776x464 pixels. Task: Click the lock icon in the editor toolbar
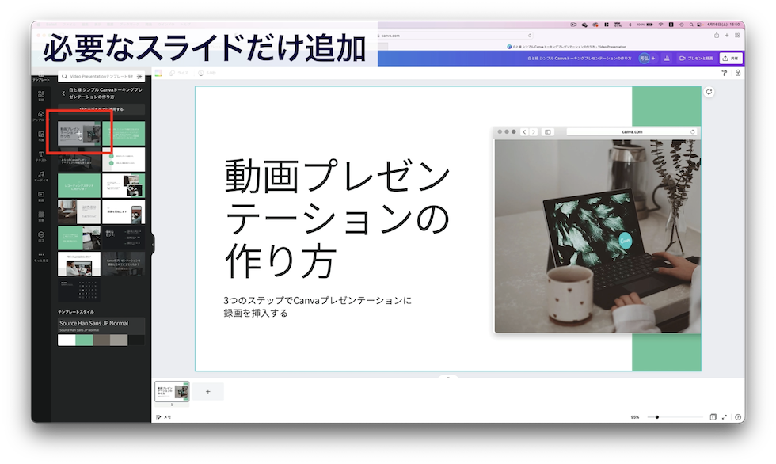click(x=738, y=73)
